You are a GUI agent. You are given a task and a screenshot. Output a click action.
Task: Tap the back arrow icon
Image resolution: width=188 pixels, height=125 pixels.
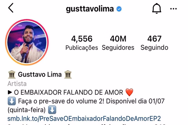pyautogui.click(x=11, y=8)
